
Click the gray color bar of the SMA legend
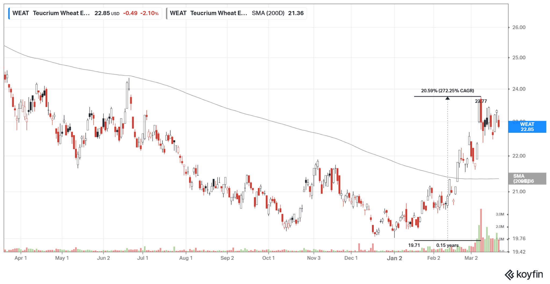[167, 13]
